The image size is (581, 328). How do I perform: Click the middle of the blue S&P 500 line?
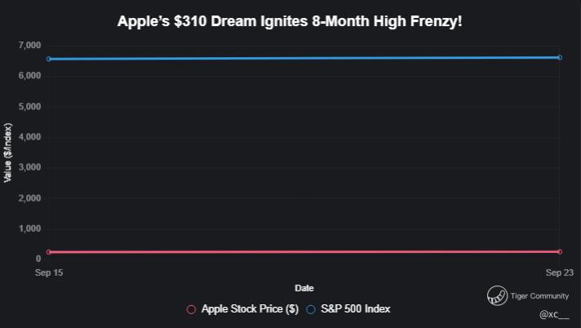point(304,58)
